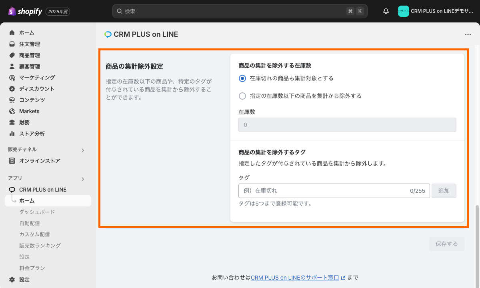Click the Markets globe icon
This screenshot has width=480, height=288.
pos(12,111)
